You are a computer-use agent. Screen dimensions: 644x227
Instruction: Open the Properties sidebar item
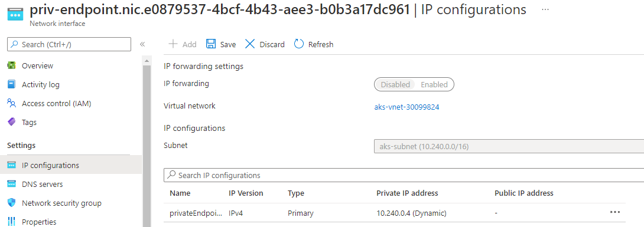click(39, 222)
